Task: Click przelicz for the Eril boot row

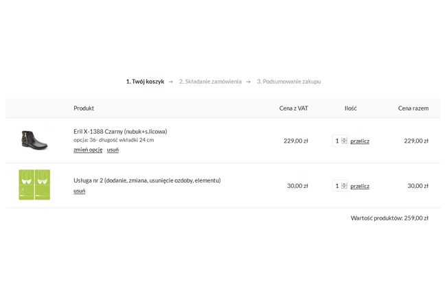Action: [x=360, y=141]
